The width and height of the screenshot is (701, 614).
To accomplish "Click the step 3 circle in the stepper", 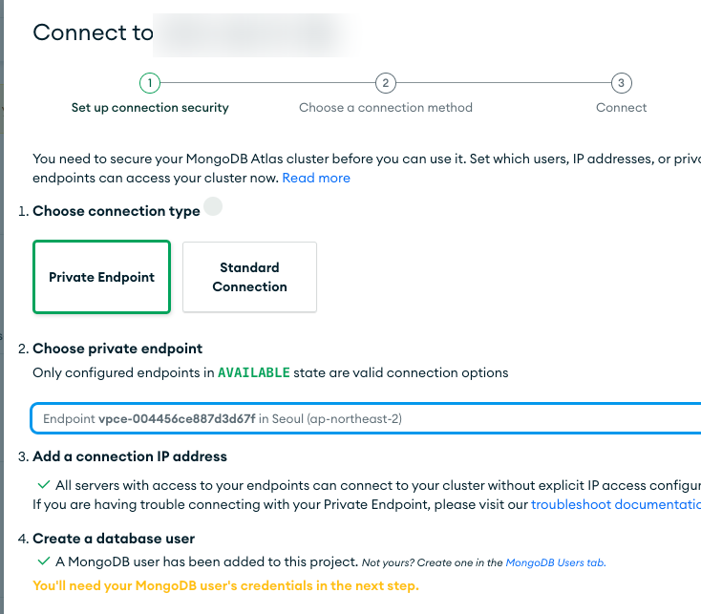I will (x=621, y=83).
